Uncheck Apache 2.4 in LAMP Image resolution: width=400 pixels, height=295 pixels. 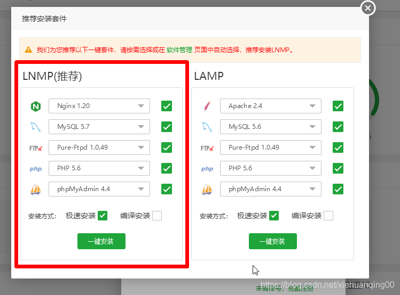(x=338, y=106)
